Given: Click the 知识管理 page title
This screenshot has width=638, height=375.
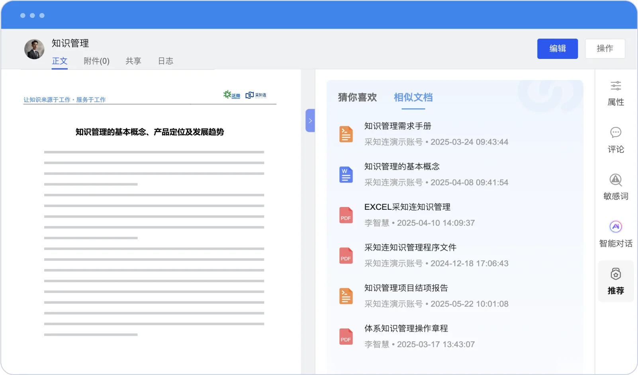Looking at the screenshot, I should tap(70, 43).
